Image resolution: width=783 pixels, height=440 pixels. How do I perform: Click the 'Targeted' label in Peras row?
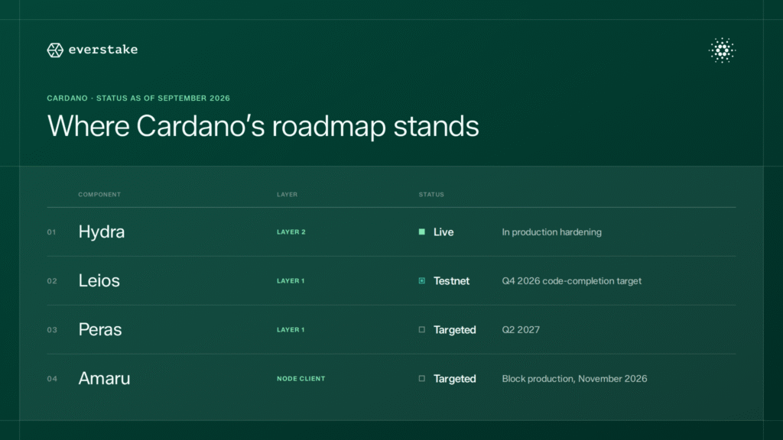point(455,330)
